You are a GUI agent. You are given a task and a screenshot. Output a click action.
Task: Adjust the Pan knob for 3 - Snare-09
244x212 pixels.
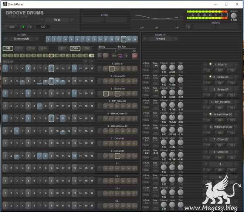click(180, 93)
